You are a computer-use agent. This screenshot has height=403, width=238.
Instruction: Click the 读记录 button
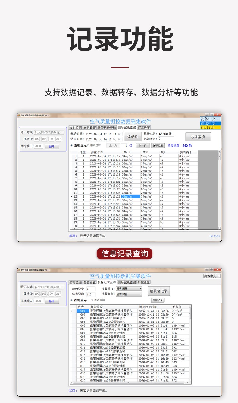(x=133, y=137)
